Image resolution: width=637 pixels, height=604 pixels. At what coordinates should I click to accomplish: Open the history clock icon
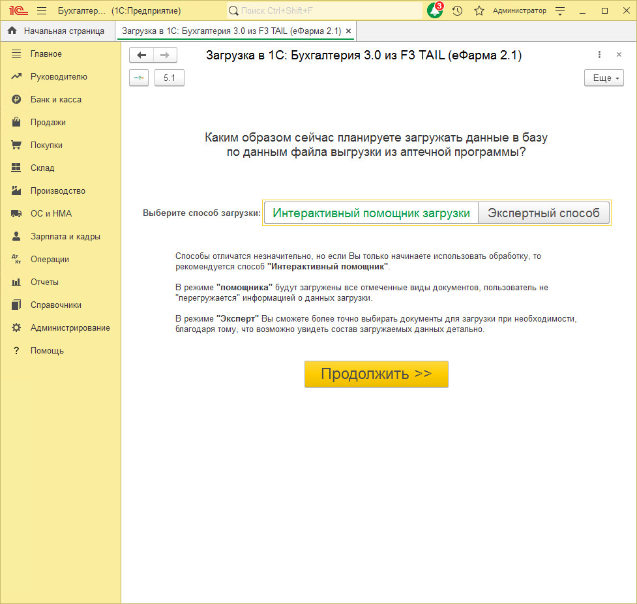tap(458, 10)
